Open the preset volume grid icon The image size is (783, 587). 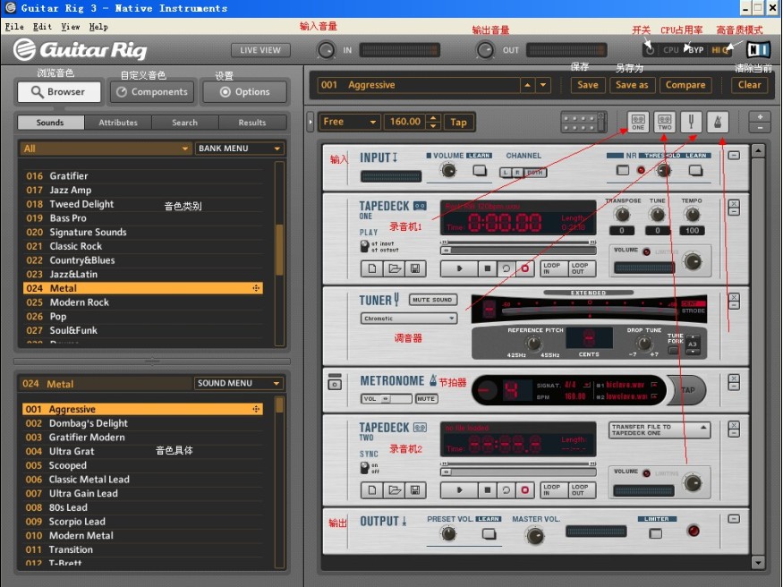(x=583, y=122)
